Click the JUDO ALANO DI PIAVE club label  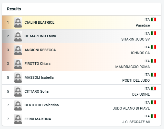pyautogui.click(x=131, y=108)
